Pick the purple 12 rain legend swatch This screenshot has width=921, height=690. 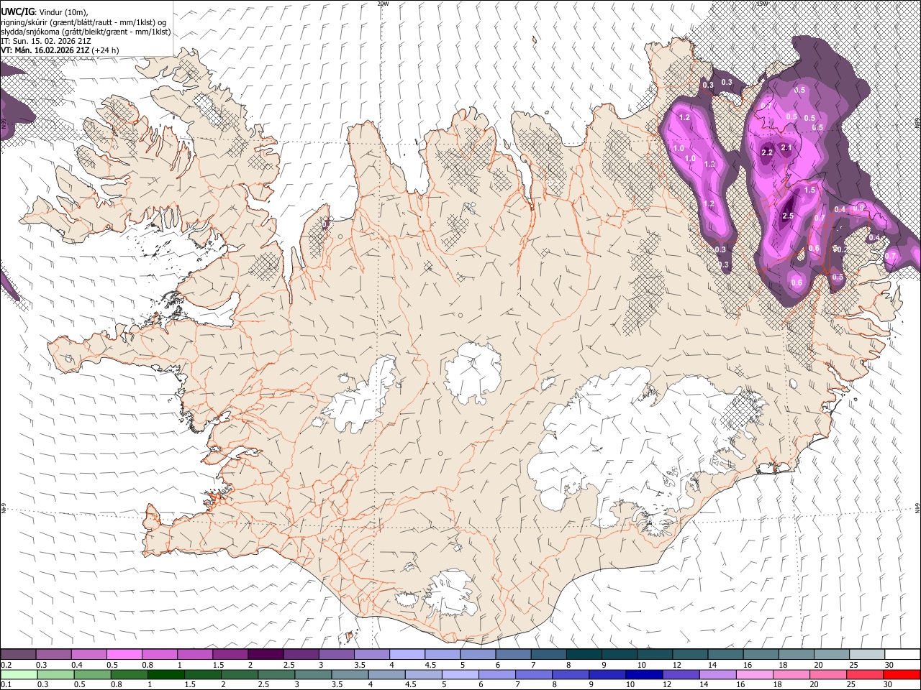click(680, 674)
